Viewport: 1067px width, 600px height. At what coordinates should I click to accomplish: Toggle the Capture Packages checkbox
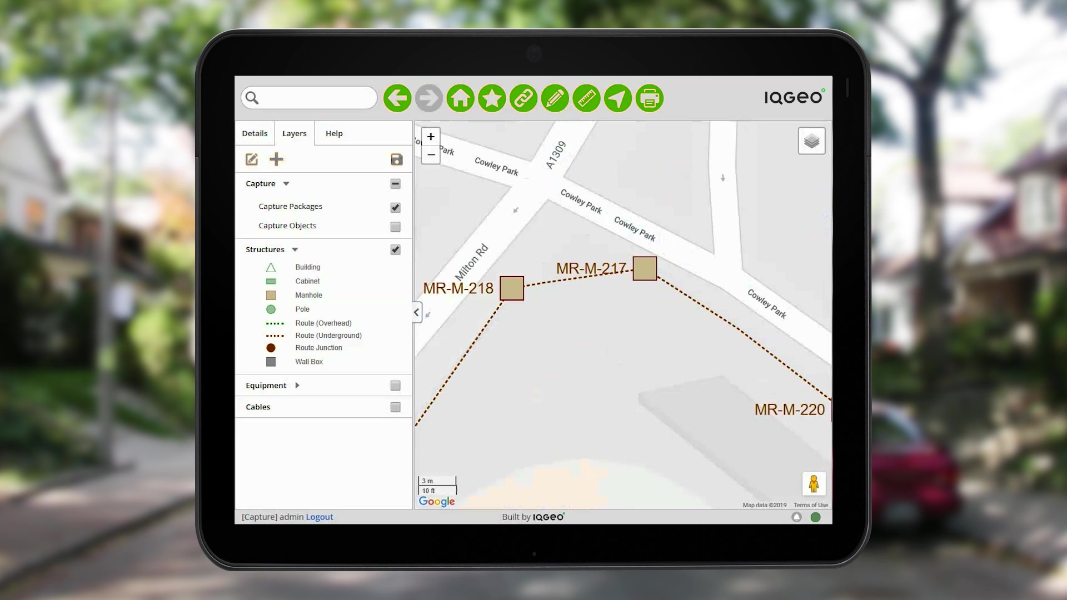(395, 207)
